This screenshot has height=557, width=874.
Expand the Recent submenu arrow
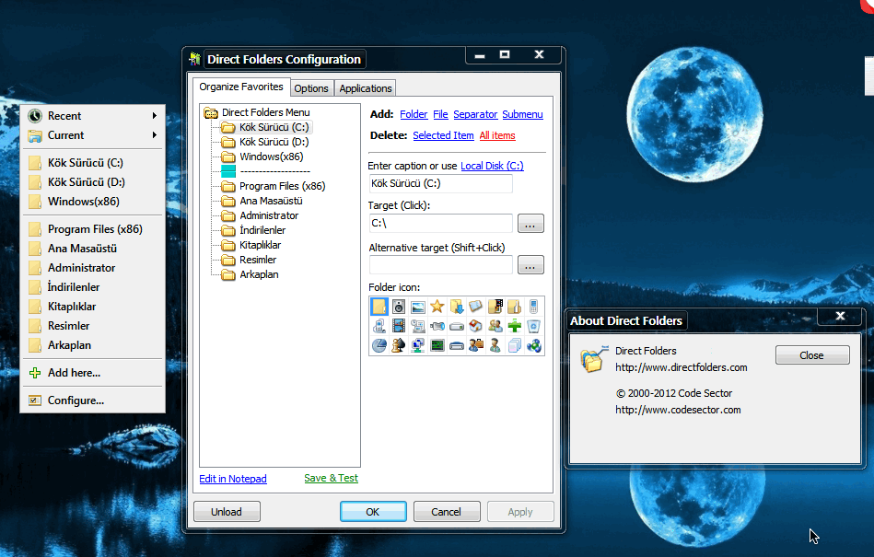[x=155, y=116]
